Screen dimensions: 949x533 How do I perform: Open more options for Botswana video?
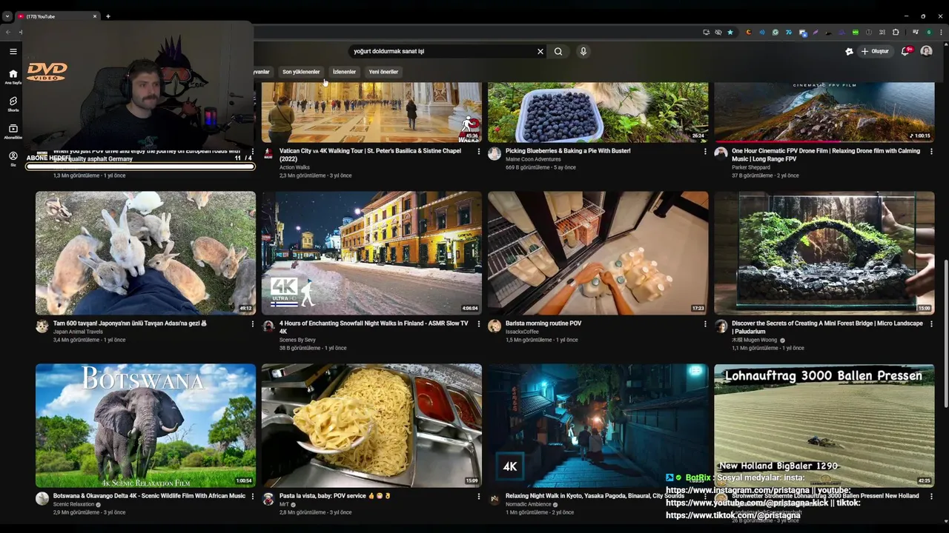pos(252,497)
